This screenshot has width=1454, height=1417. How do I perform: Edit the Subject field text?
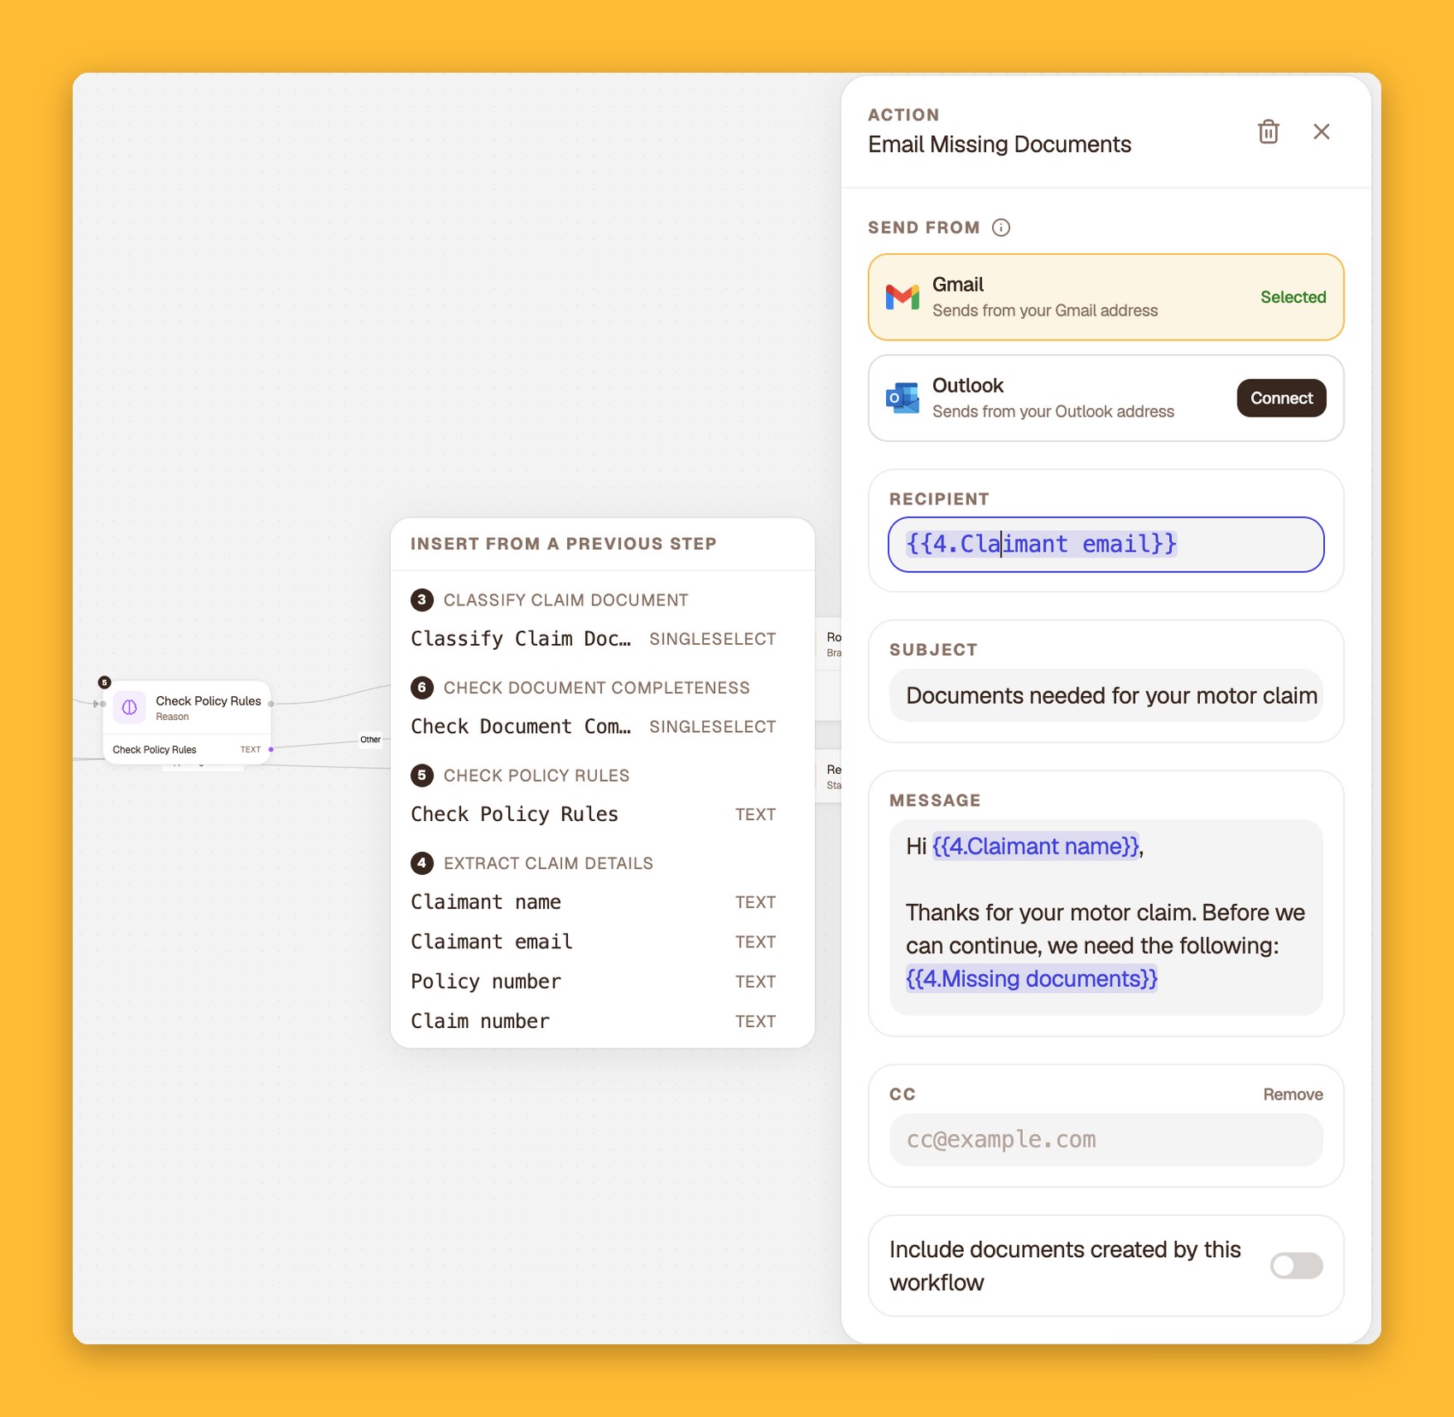(1106, 695)
